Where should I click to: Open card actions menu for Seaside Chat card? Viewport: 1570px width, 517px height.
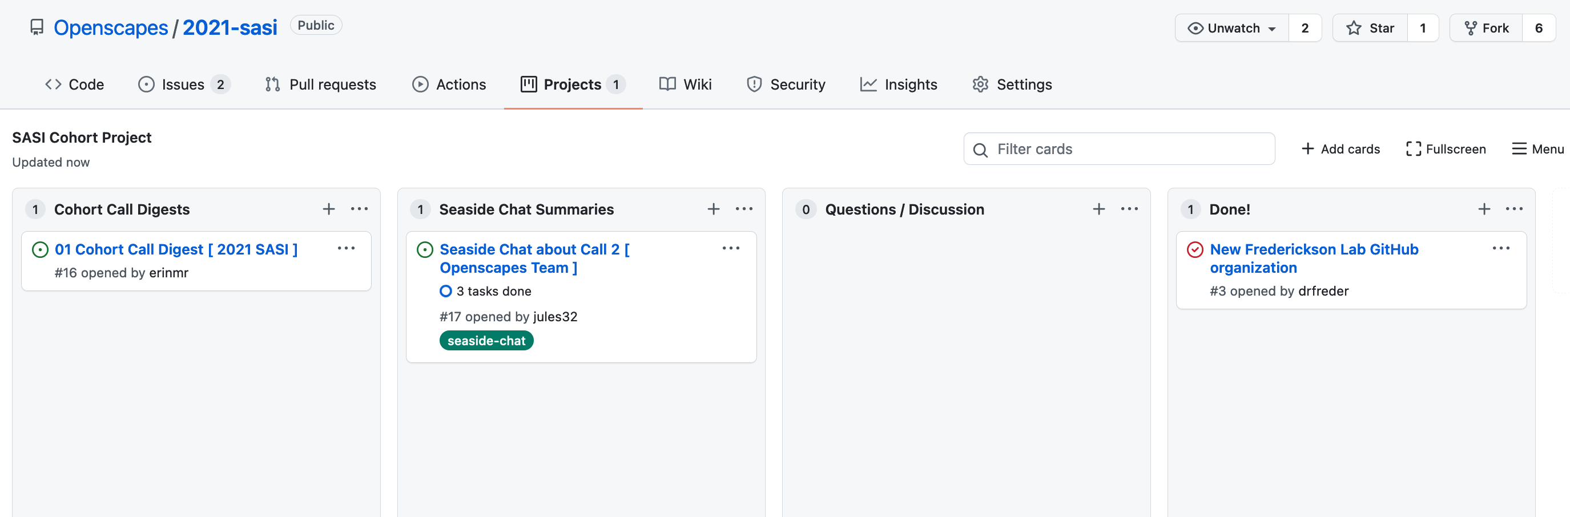tap(731, 248)
